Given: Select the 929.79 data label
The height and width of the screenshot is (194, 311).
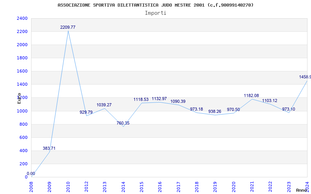Looking at the screenshot, I should tap(86, 112).
